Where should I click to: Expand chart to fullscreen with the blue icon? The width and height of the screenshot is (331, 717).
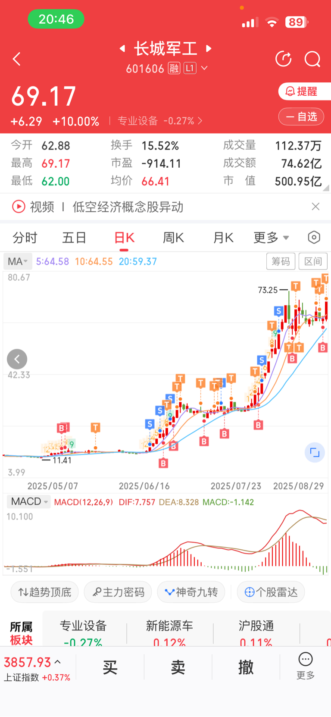point(315,452)
